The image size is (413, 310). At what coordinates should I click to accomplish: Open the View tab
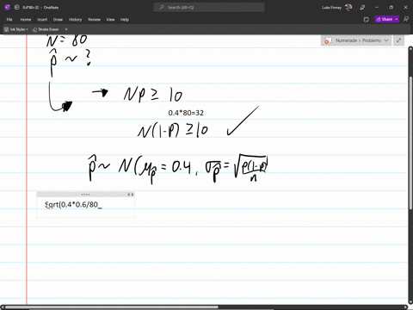110,20
